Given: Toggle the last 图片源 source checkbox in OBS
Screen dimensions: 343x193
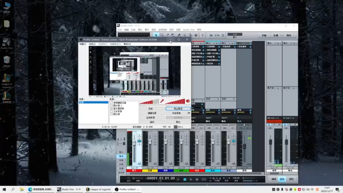Looking at the screenshot, I should tap(111, 114).
